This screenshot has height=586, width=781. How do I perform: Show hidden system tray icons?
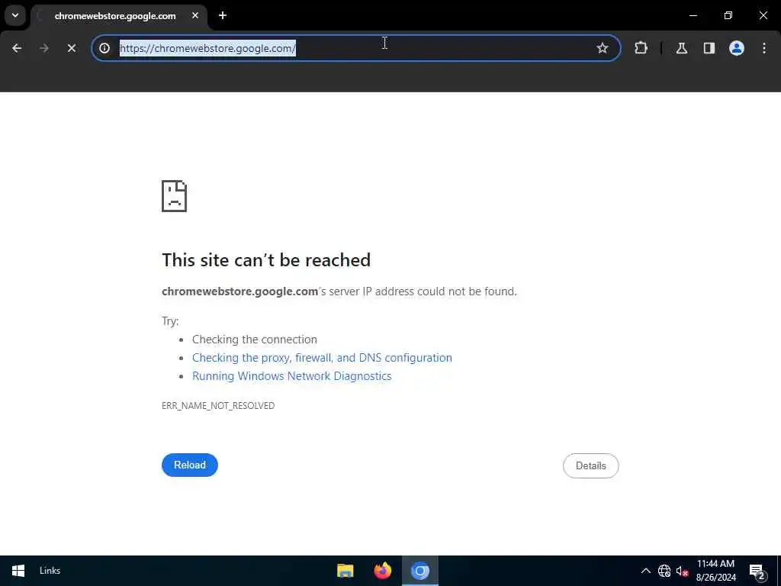(645, 571)
